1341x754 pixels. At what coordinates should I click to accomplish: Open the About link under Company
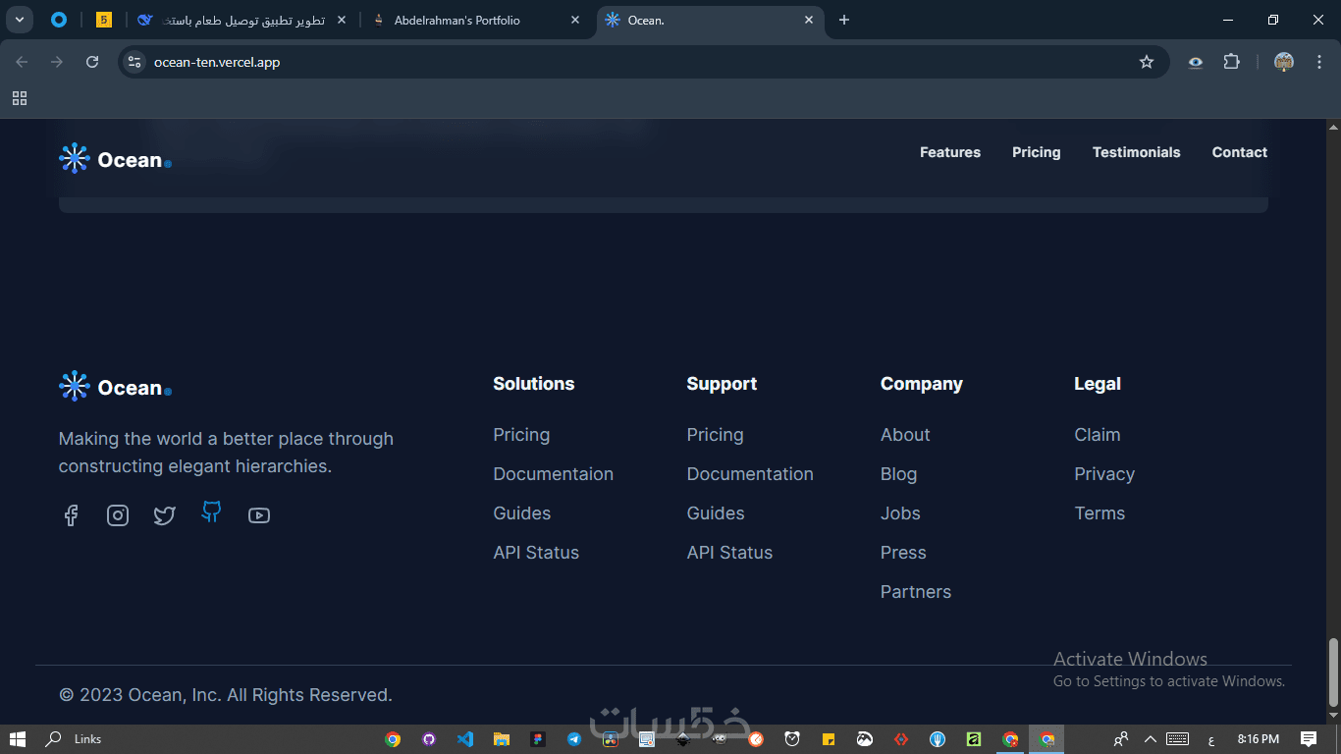905,435
